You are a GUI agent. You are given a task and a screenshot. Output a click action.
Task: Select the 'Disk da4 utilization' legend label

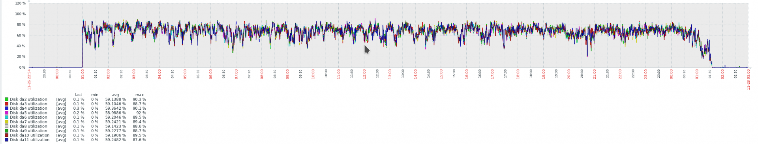point(28,108)
